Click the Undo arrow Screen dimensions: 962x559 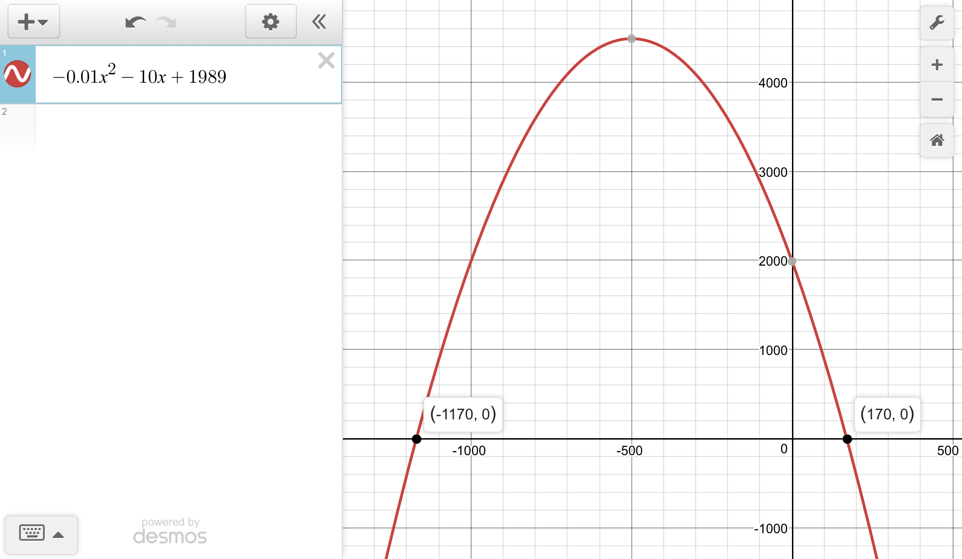pyautogui.click(x=135, y=22)
